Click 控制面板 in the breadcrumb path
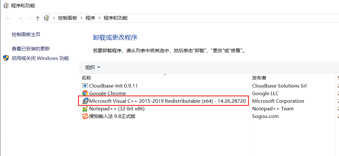Viewport: 339px width, 156px height. tap(68, 18)
